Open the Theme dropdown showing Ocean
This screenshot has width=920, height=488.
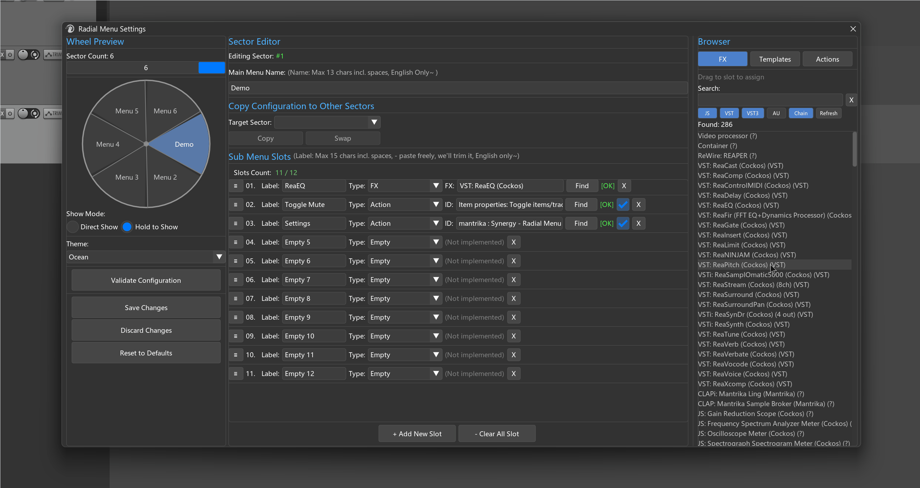[146, 257]
